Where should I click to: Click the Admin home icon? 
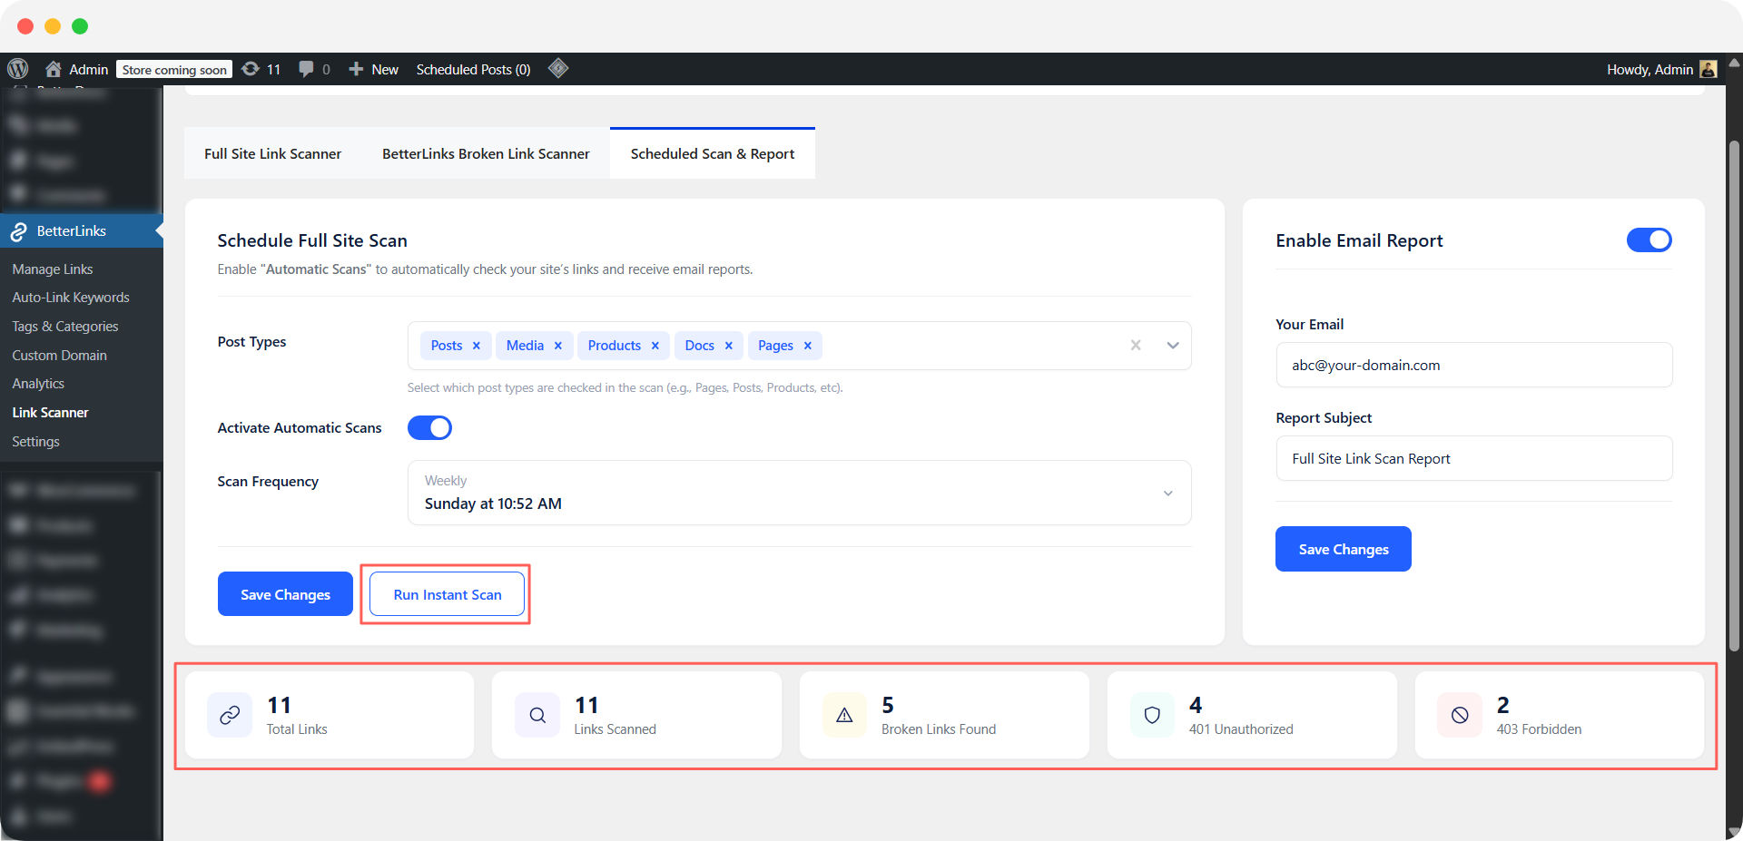[x=54, y=69]
